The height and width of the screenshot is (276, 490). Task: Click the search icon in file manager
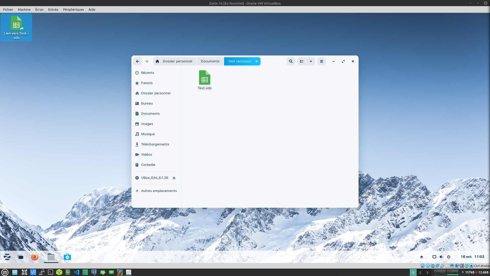(x=291, y=61)
